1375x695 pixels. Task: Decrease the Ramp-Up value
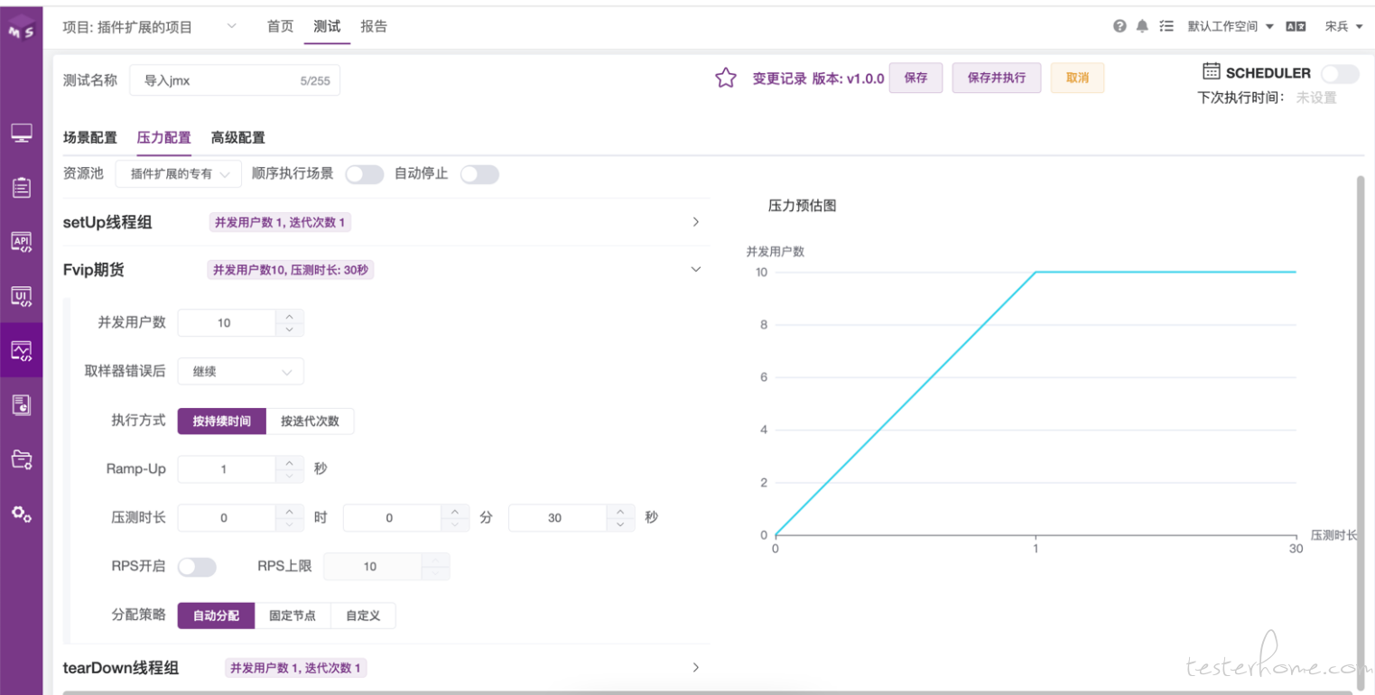(289, 476)
